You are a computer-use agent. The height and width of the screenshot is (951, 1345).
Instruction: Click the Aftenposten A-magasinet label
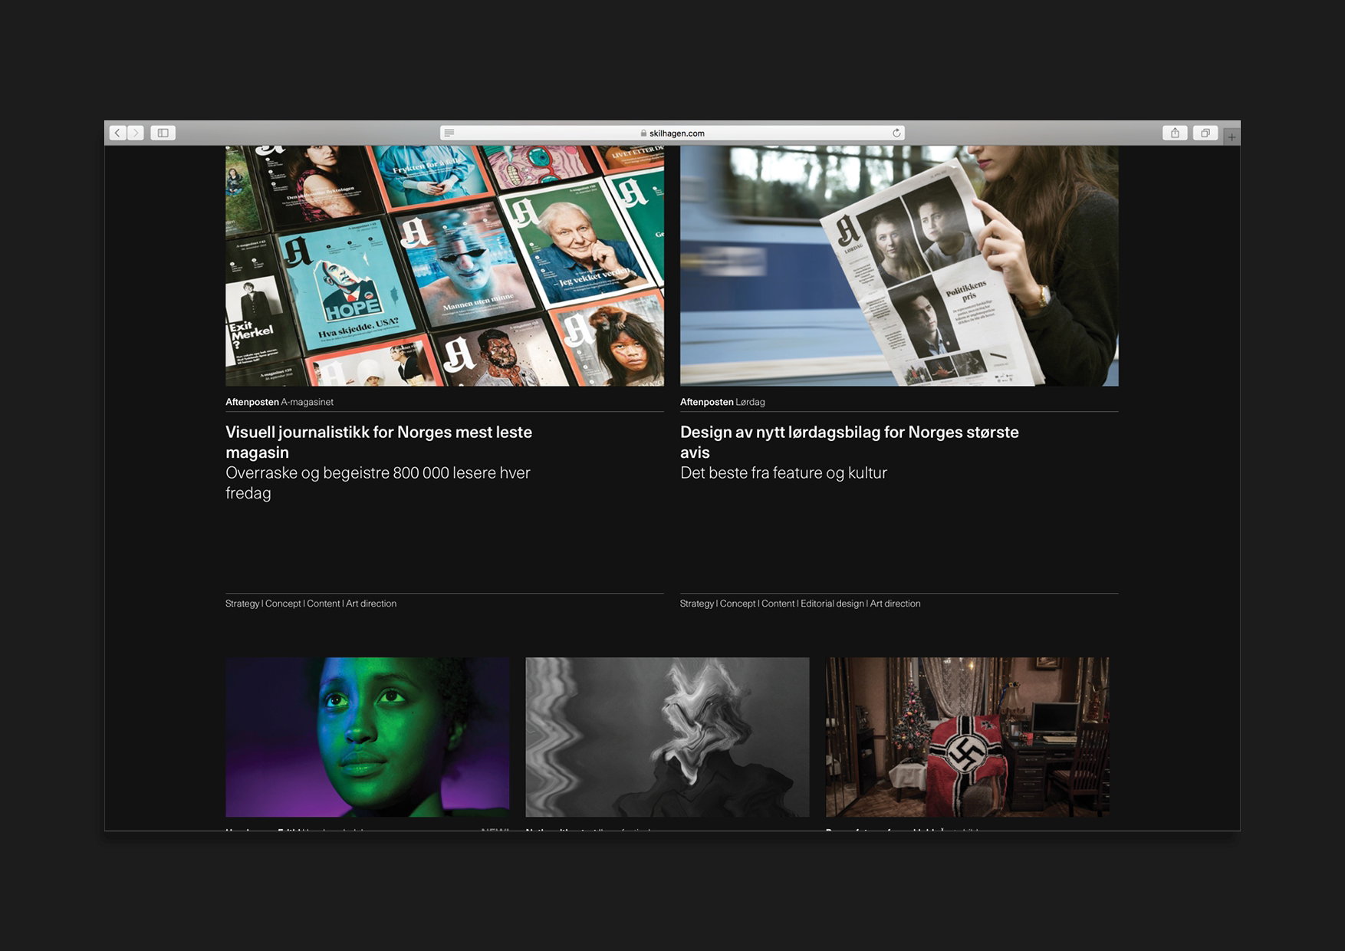click(x=279, y=402)
